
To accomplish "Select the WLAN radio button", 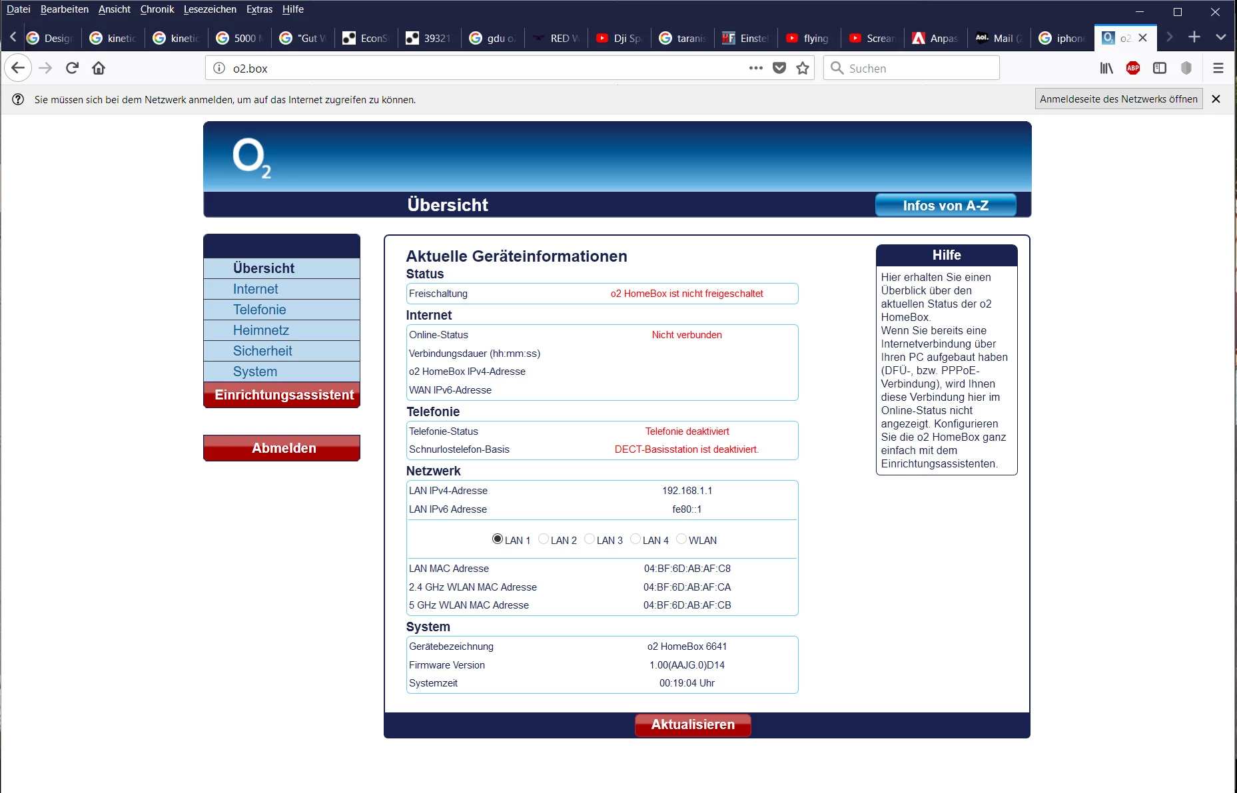I will pos(681,539).
